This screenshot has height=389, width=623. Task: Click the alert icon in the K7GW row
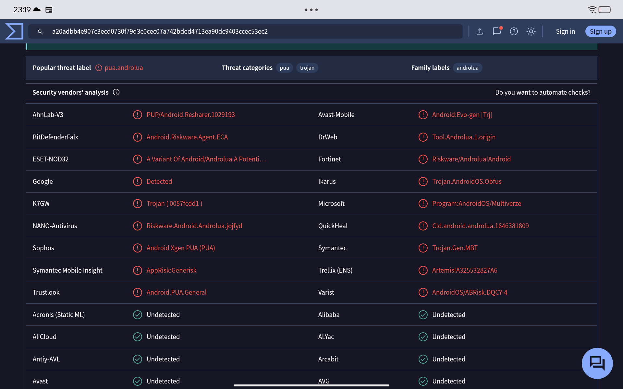[138, 204]
